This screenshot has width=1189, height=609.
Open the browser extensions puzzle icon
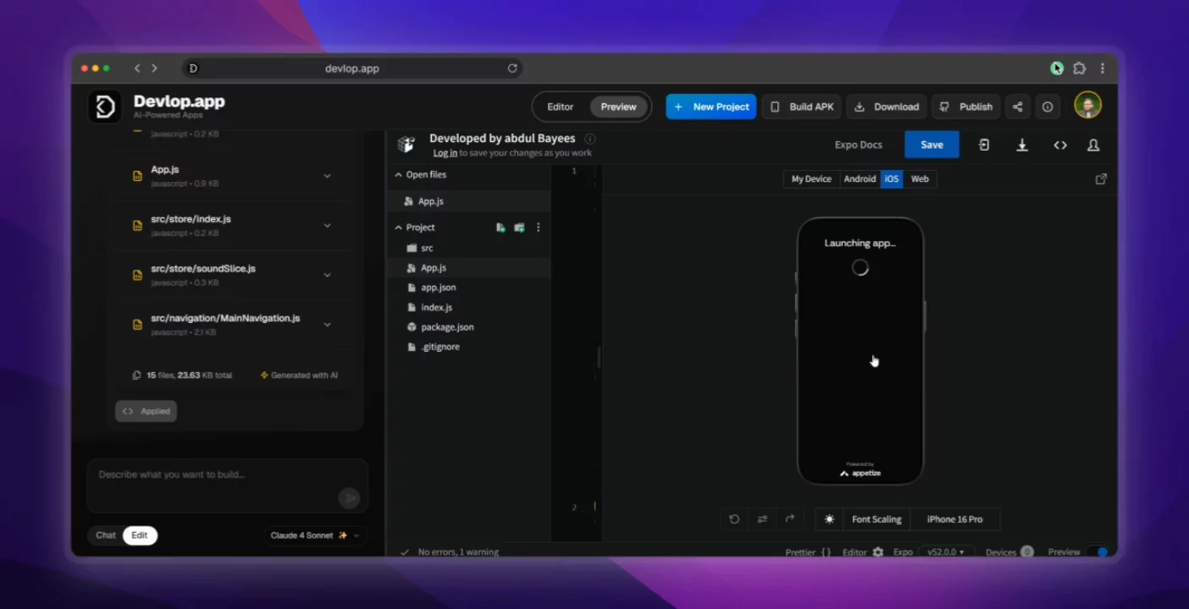click(x=1079, y=69)
